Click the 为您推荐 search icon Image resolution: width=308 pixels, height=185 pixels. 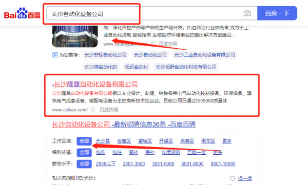point(55,55)
